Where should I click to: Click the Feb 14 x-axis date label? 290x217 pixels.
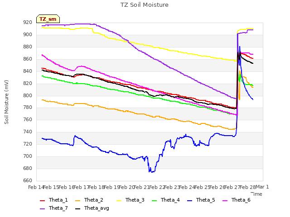tap(36, 187)
